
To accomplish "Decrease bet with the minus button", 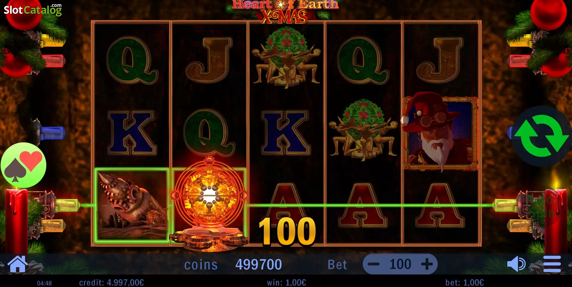I will click(373, 264).
